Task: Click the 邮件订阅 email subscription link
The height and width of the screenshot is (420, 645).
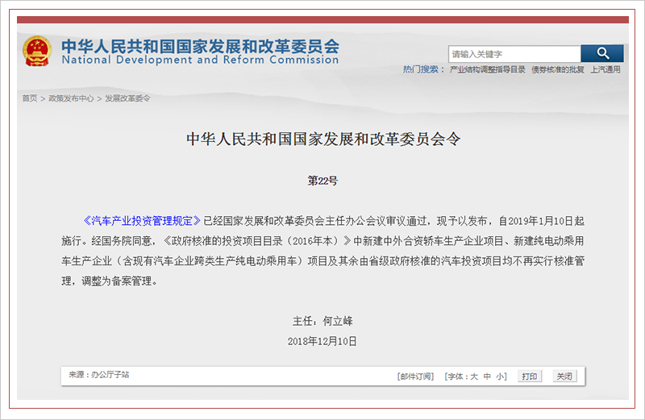Action: click(x=415, y=376)
